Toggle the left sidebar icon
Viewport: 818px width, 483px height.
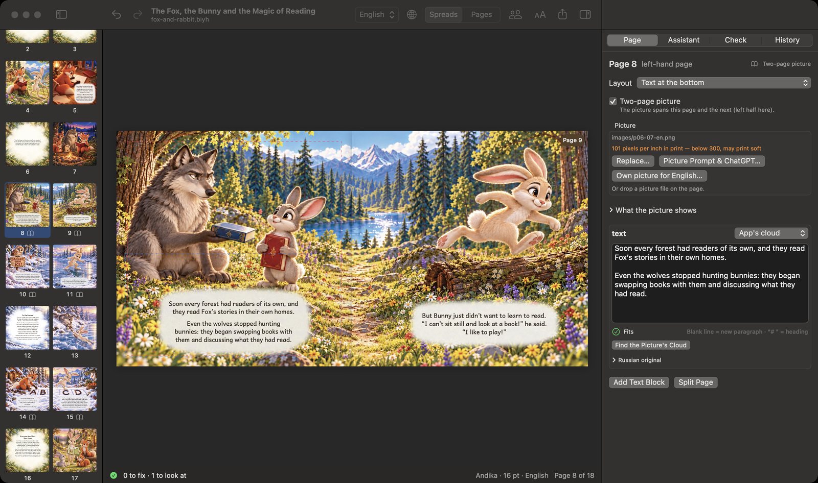pos(61,14)
